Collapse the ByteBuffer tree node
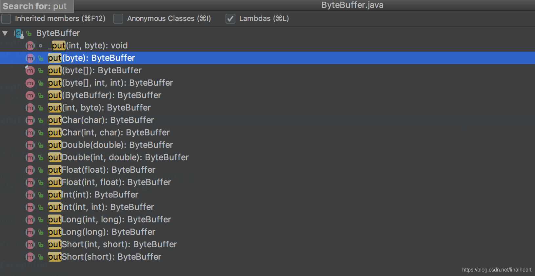 [x=5, y=33]
